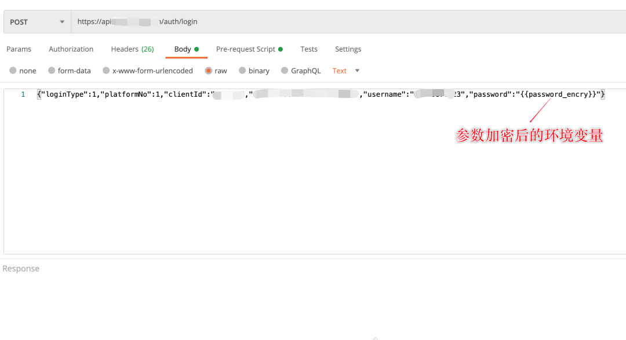This screenshot has height=340, width=626.
Task: Click the {{password_encry}} variable in the body
Action: (x=561, y=94)
